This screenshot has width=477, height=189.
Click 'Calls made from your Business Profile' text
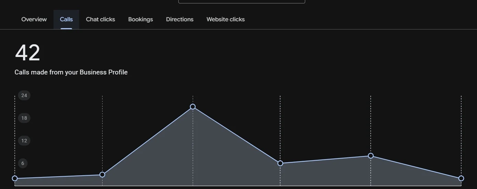coord(71,72)
